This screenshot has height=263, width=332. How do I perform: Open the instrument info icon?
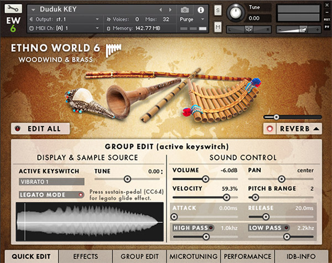[x=200, y=9]
